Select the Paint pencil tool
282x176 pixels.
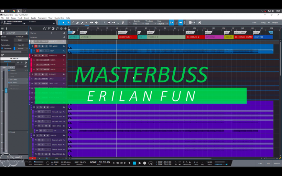[73, 23]
